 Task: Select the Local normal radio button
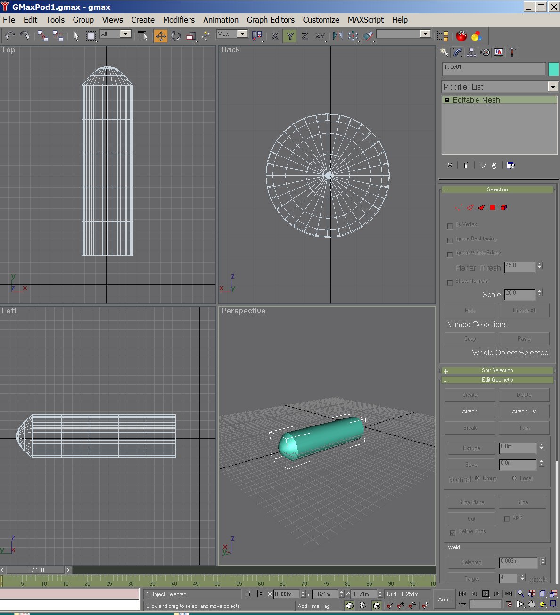pos(514,478)
